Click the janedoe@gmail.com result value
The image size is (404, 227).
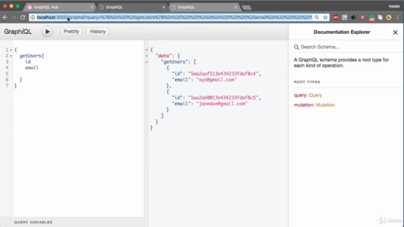(222, 103)
